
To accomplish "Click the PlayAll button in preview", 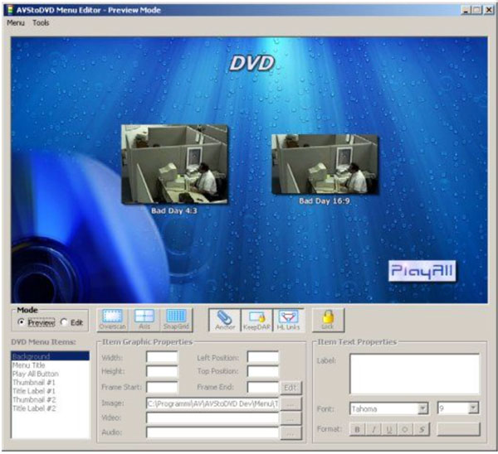I will tap(422, 271).
